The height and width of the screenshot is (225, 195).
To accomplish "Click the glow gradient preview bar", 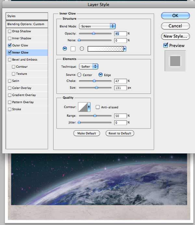I will click(106, 49).
